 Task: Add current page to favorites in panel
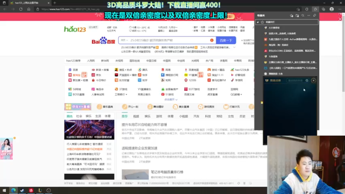point(292,16)
